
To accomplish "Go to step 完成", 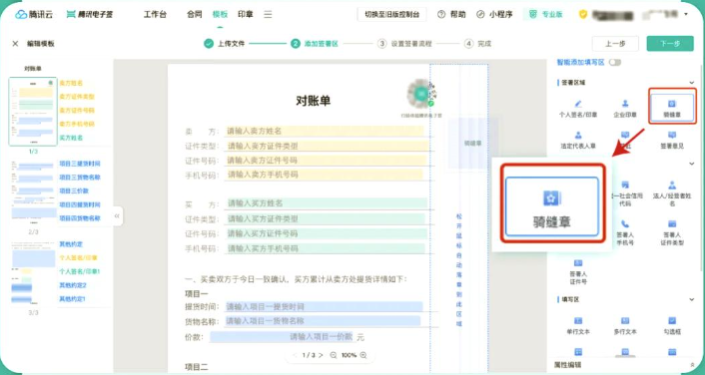I will click(477, 44).
